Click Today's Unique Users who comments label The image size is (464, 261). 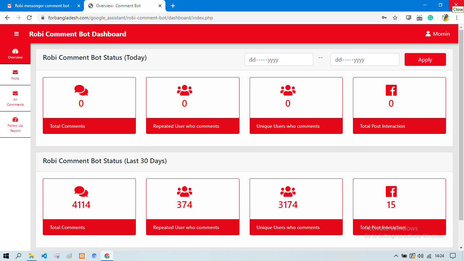tap(288, 126)
